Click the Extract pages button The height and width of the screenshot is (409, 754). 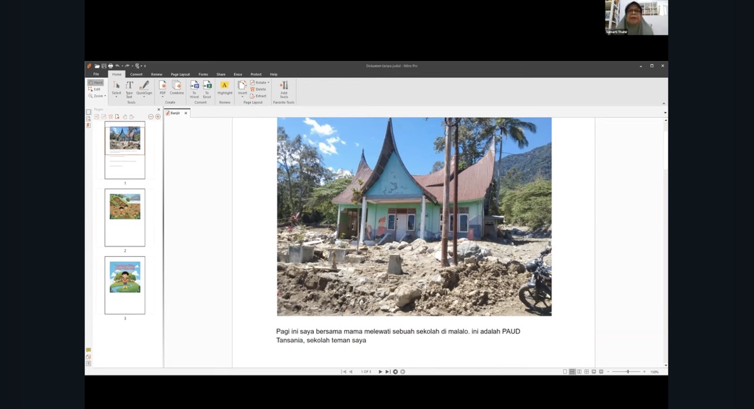(259, 95)
